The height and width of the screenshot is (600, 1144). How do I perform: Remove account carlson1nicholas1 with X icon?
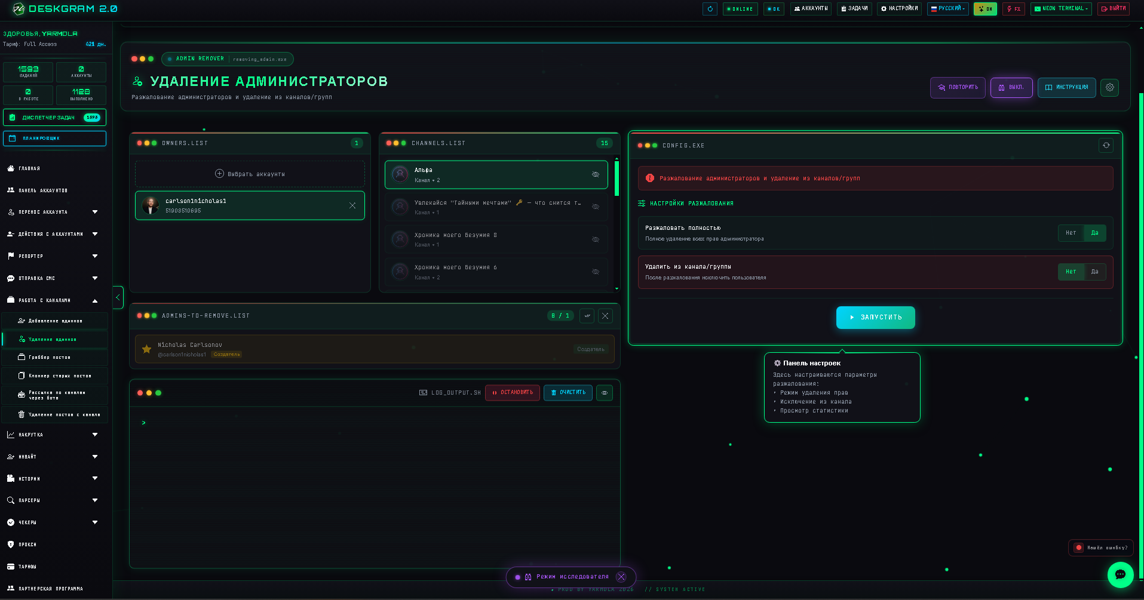[x=352, y=205]
